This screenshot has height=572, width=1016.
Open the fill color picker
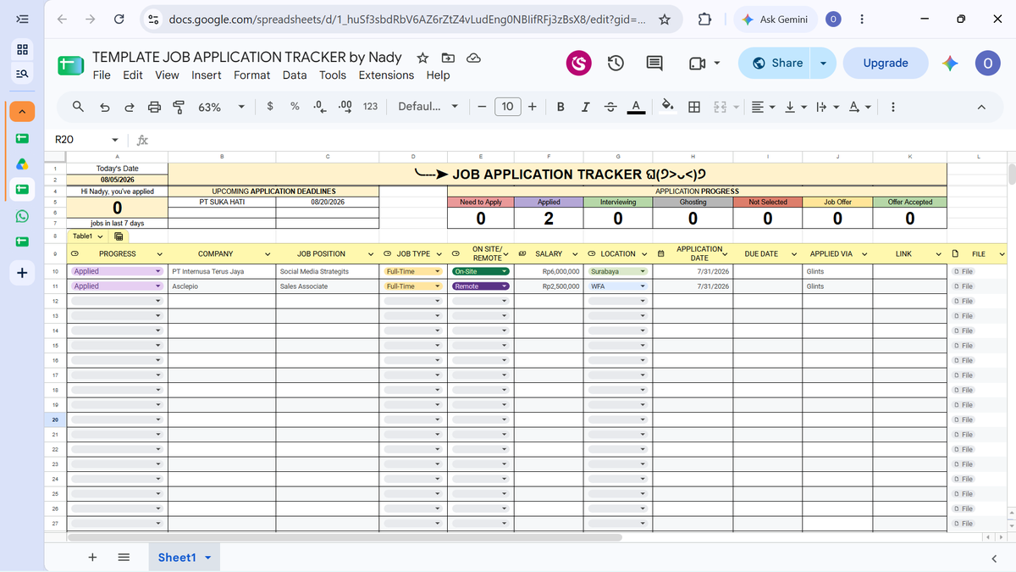[667, 107]
